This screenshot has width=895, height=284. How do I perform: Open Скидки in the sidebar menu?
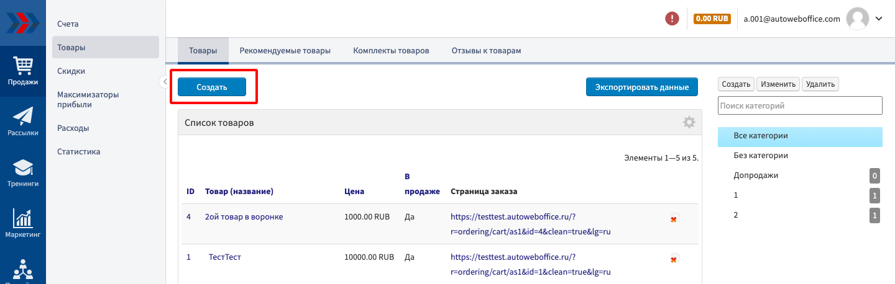71,71
